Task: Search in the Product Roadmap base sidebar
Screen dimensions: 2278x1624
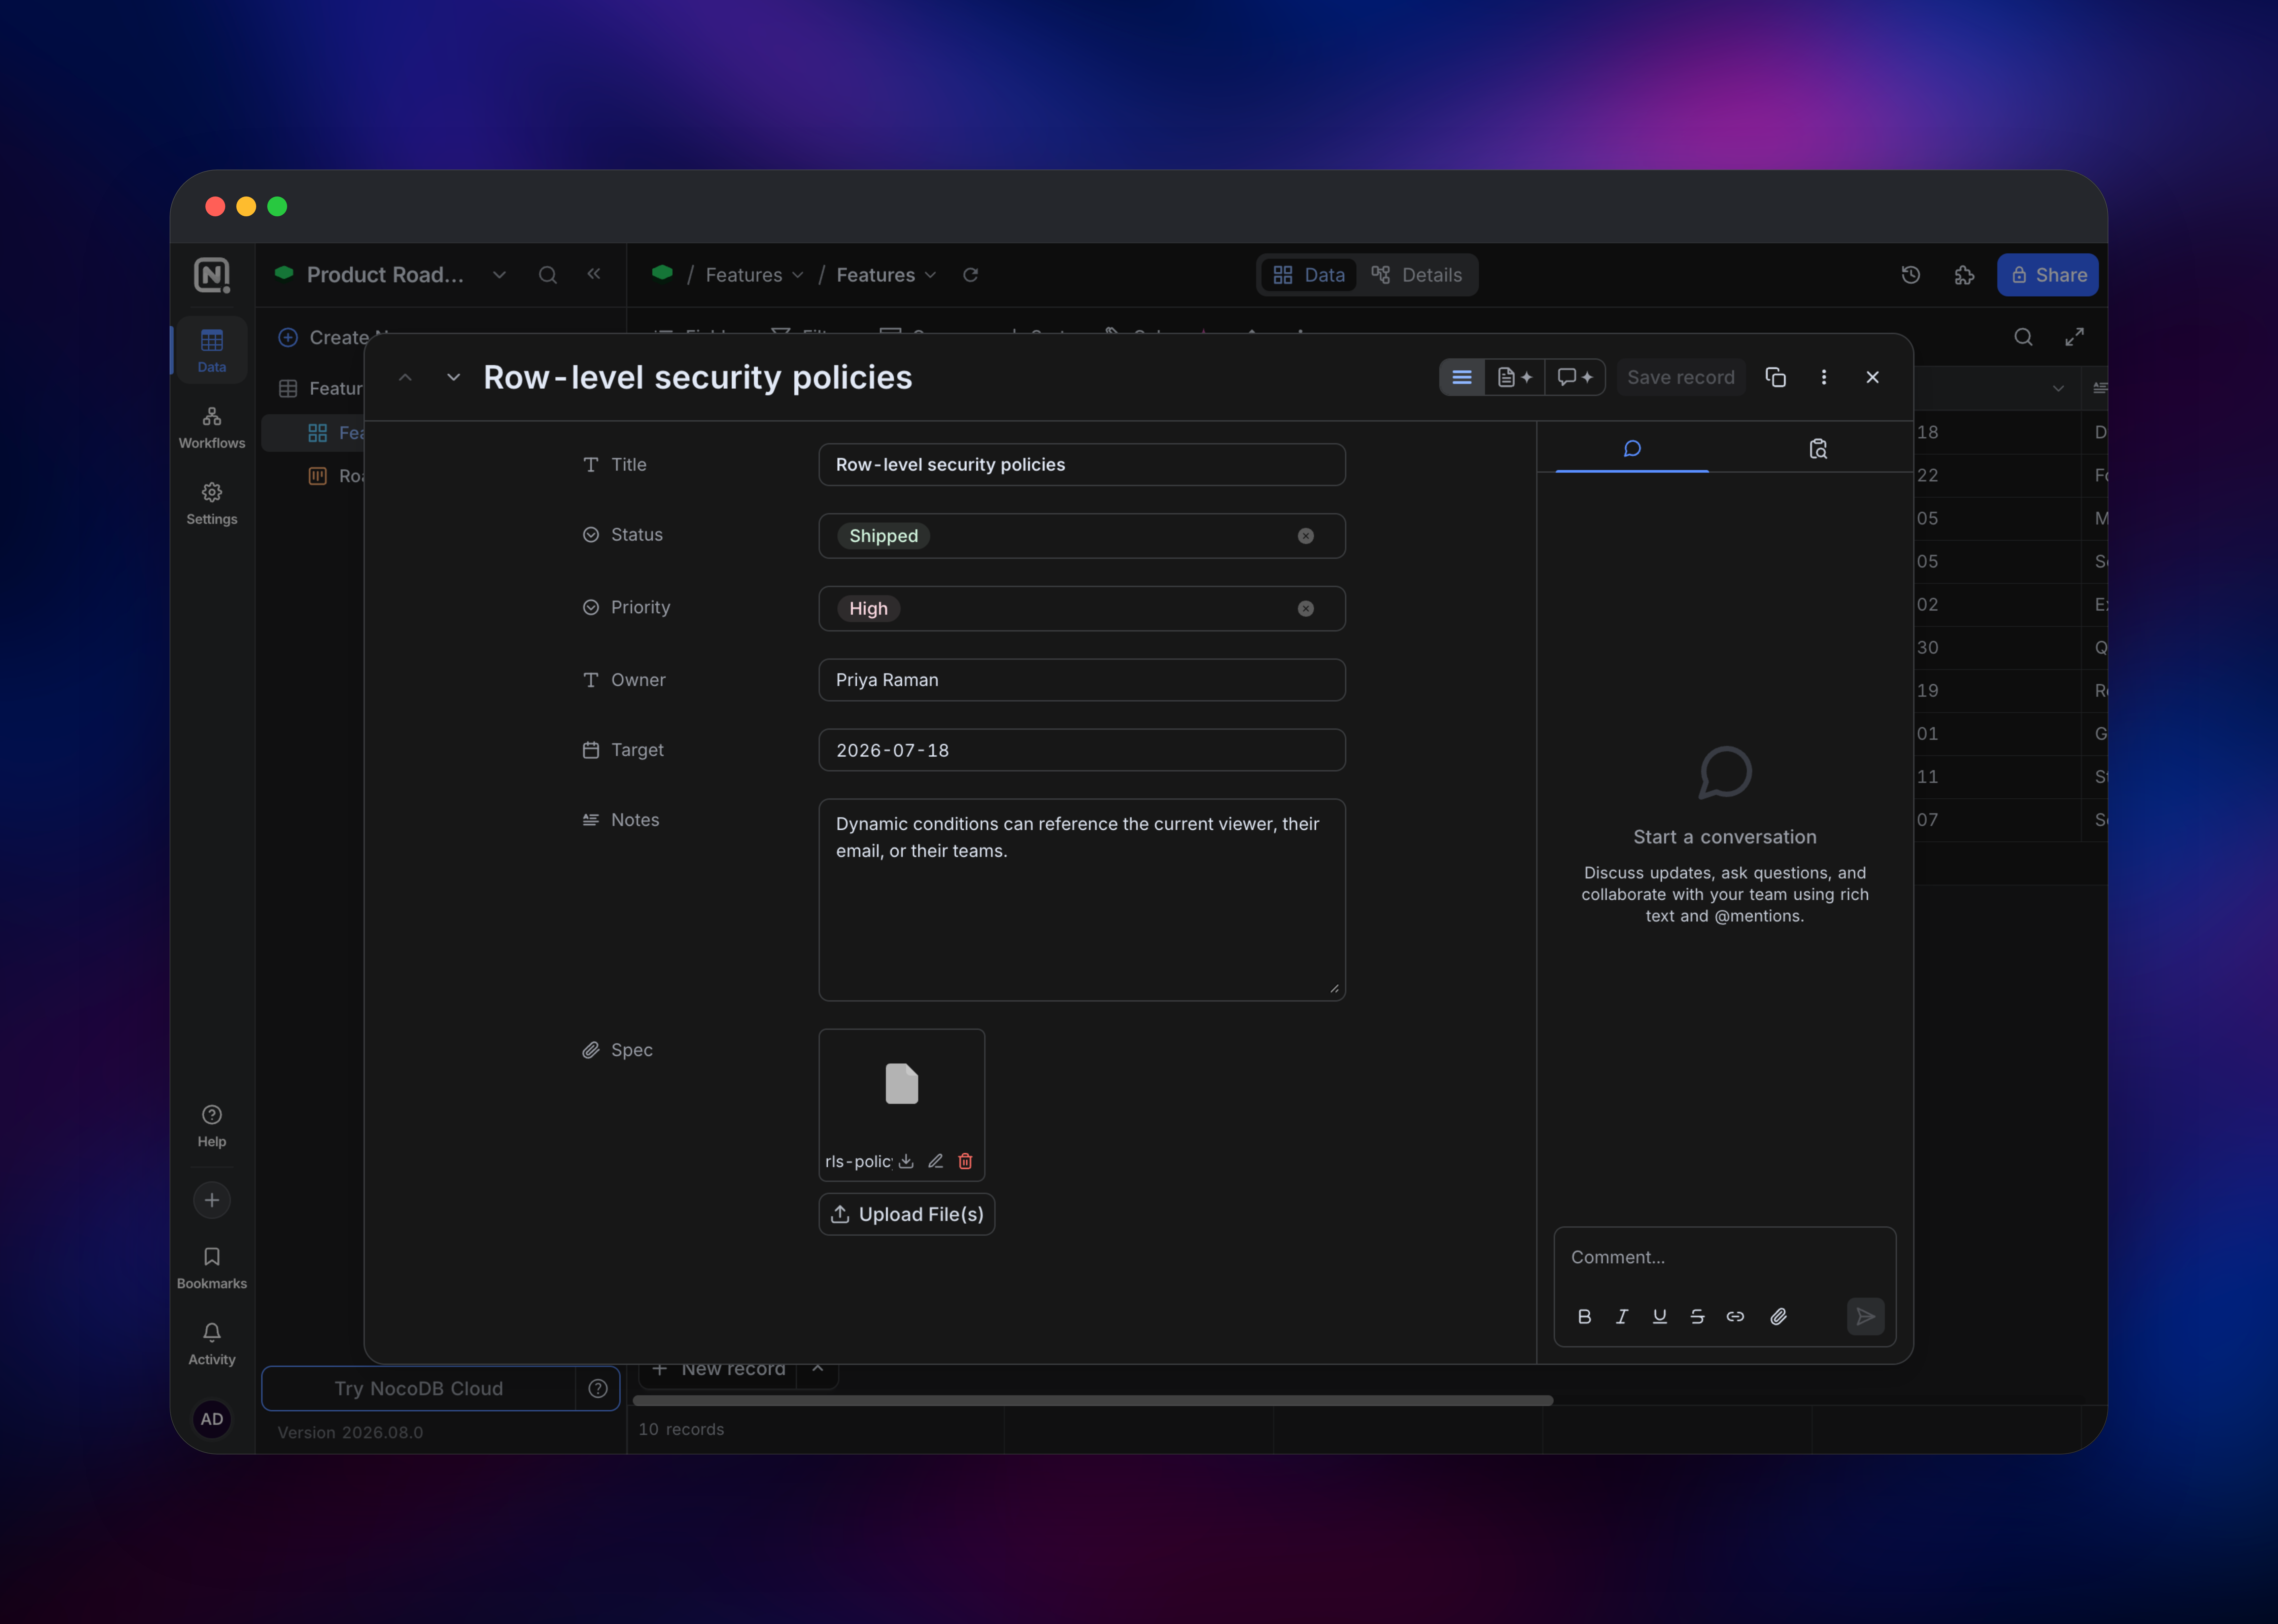Action: (547, 275)
